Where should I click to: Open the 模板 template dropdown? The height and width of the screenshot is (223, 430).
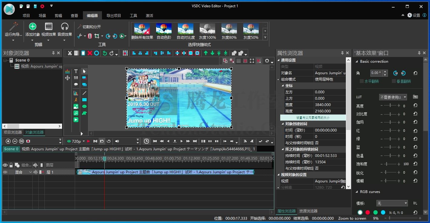pos(392,203)
